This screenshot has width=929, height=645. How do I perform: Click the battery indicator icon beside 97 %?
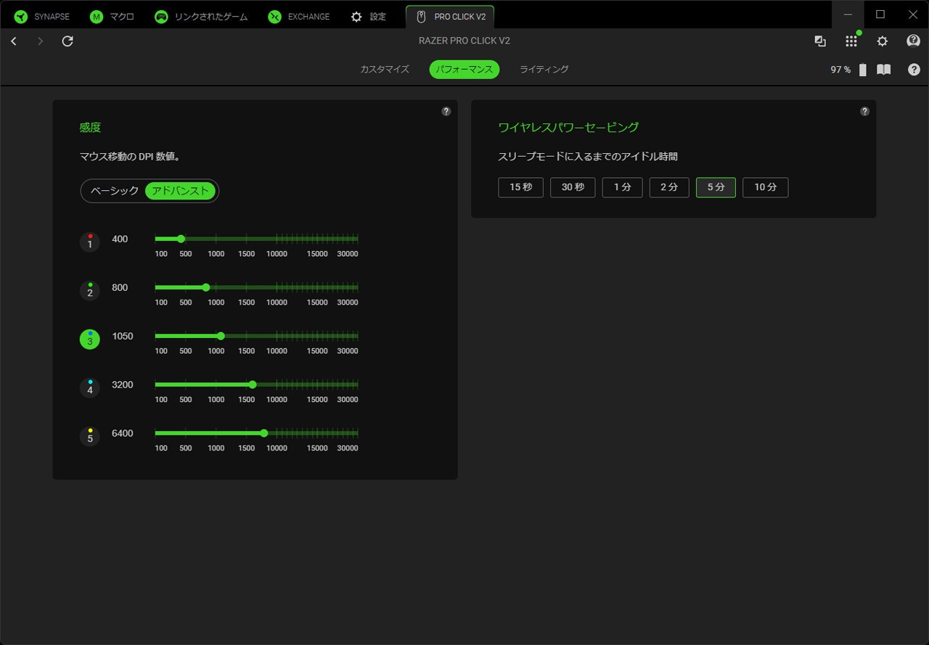(x=863, y=70)
